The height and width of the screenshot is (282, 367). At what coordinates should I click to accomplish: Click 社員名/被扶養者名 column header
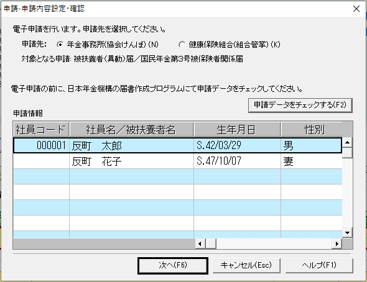tap(131, 129)
